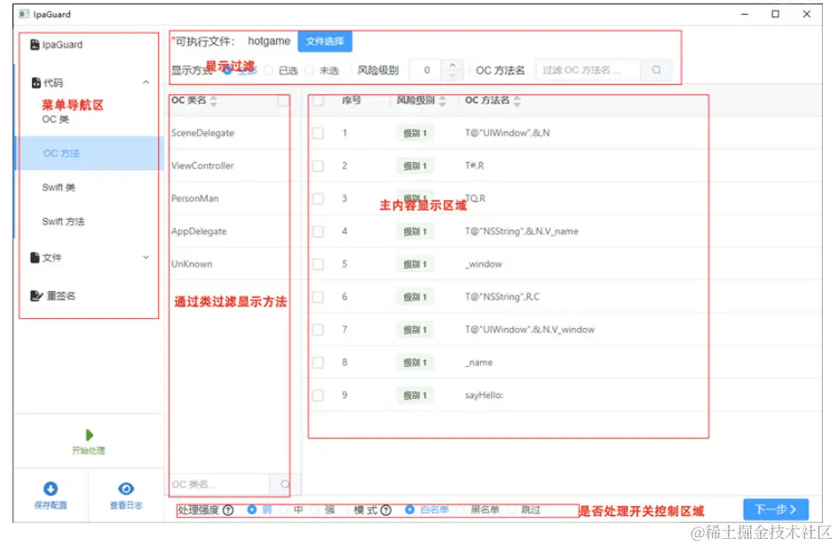Click the 保存配置 label
The image size is (838, 547).
[51, 504]
